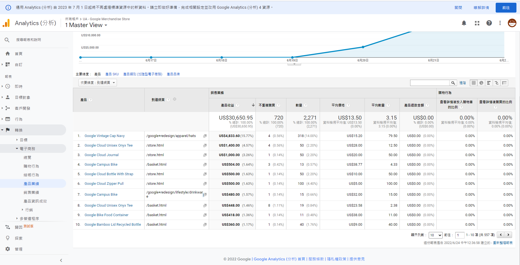Switch to pivot view icon
The image size is (520, 265).
(504, 83)
